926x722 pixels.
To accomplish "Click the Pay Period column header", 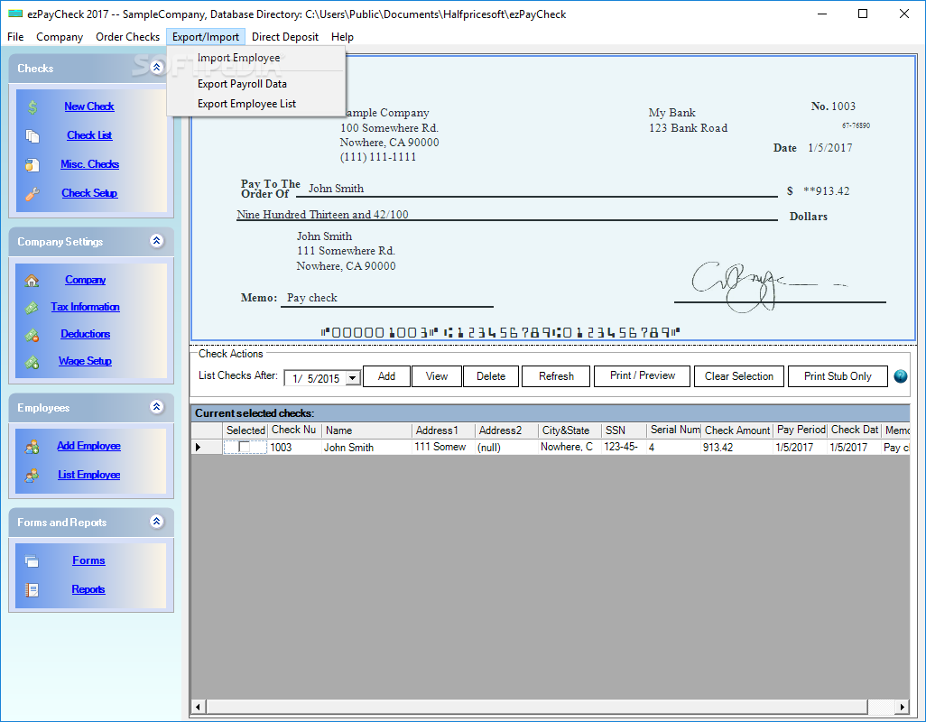I will click(801, 430).
